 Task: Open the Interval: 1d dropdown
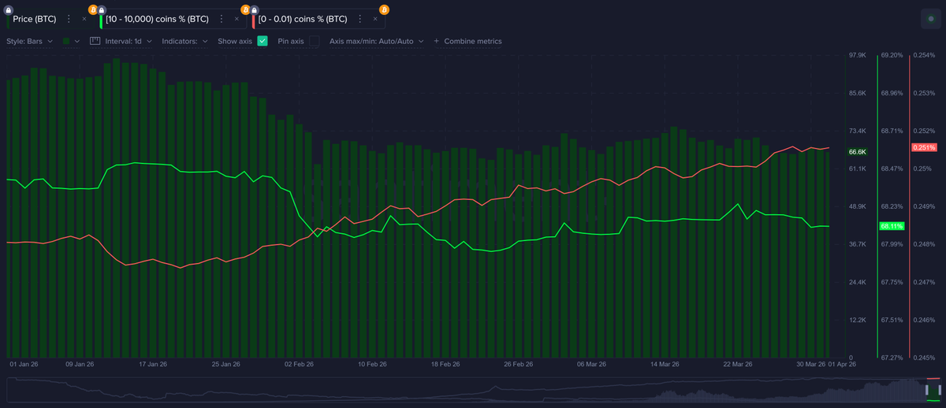pyautogui.click(x=128, y=41)
